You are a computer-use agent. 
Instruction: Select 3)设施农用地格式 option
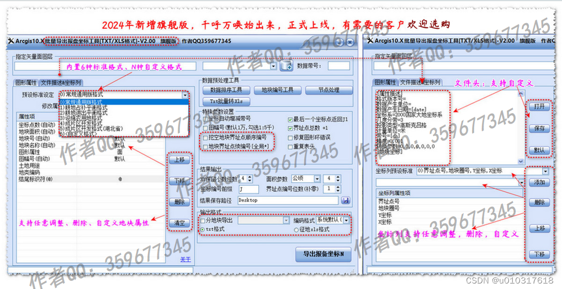(x=124, y=118)
